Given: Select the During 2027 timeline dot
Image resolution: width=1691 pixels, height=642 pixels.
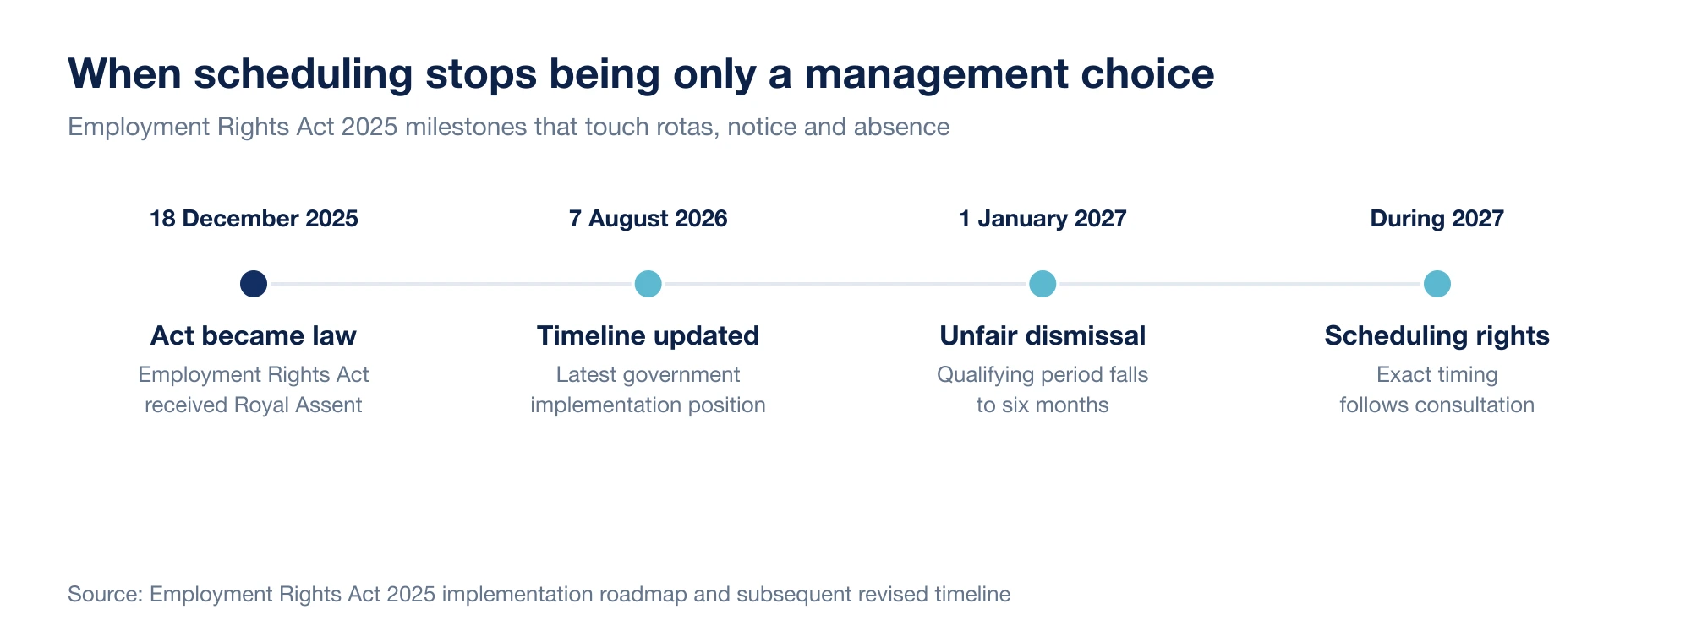Looking at the screenshot, I should pyautogui.click(x=1437, y=284).
